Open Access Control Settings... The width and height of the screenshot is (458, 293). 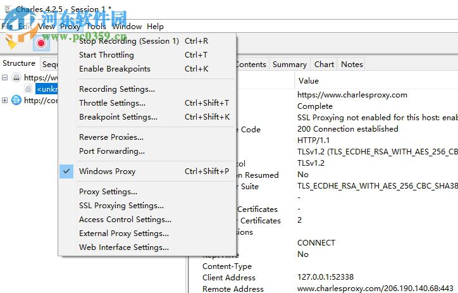[147, 220]
